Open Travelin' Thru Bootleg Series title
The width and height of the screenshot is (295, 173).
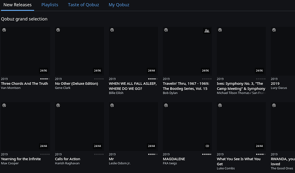[x=186, y=86]
